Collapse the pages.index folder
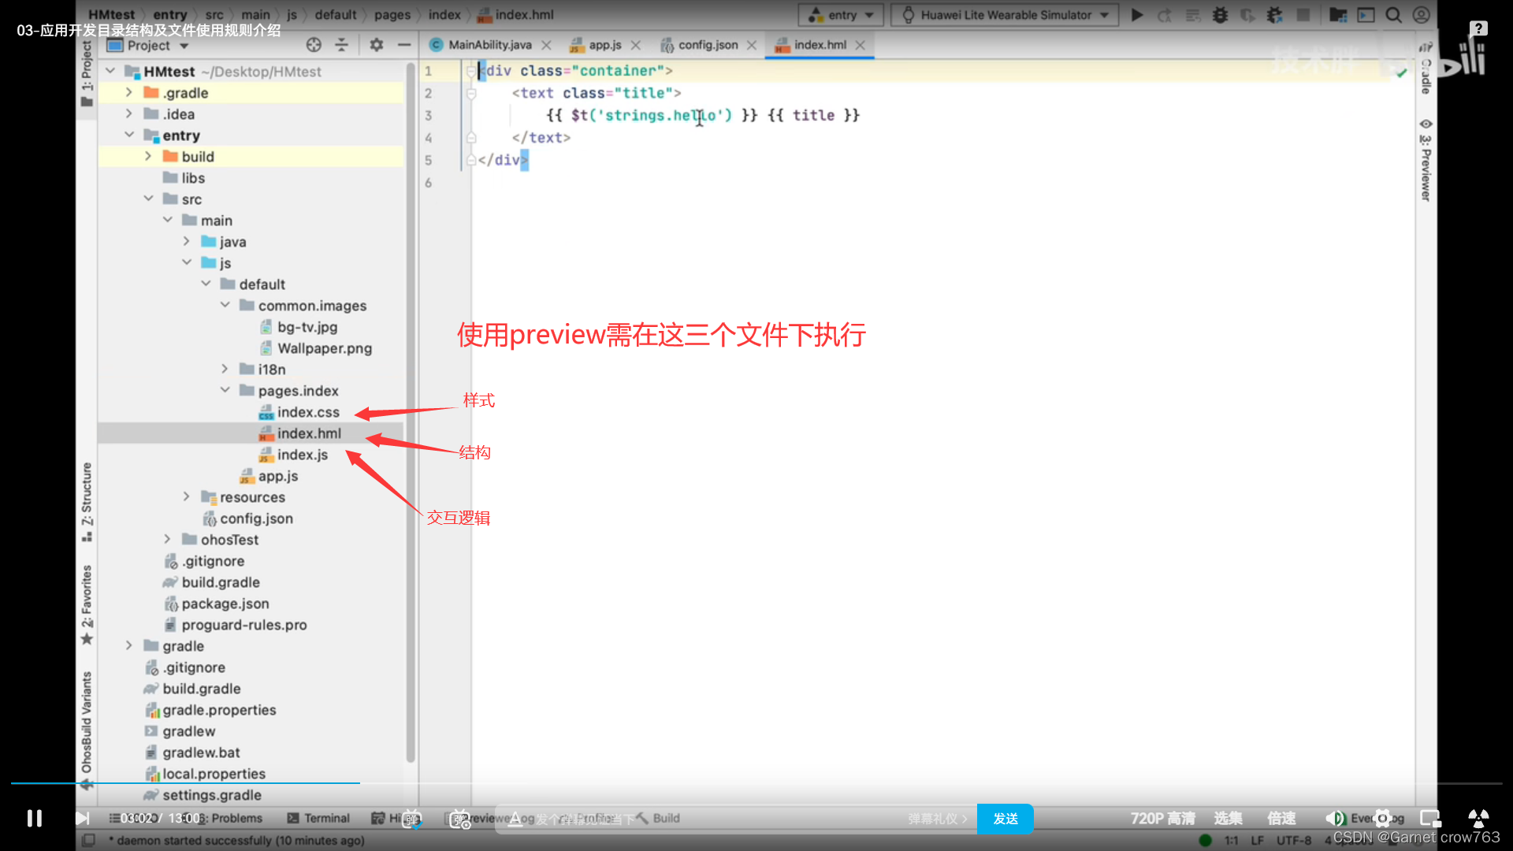 pos(225,390)
